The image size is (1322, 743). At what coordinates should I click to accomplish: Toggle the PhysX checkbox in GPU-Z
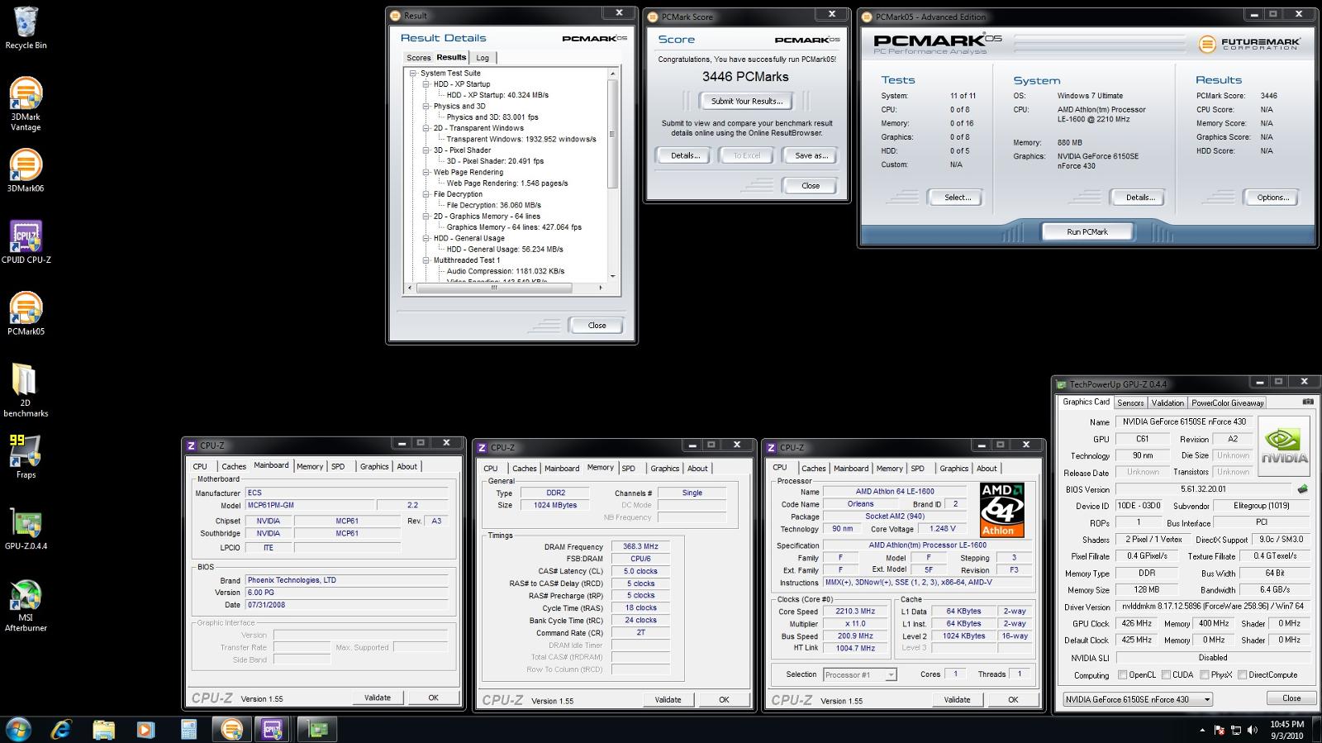coord(1205,674)
